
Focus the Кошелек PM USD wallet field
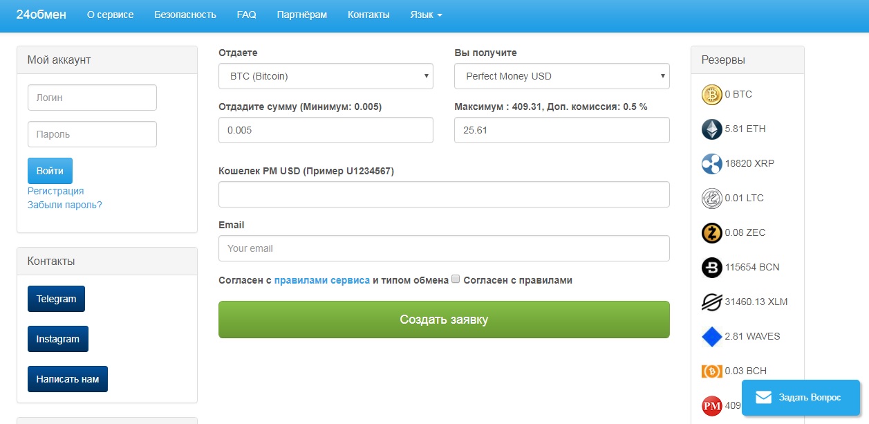pyautogui.click(x=444, y=194)
